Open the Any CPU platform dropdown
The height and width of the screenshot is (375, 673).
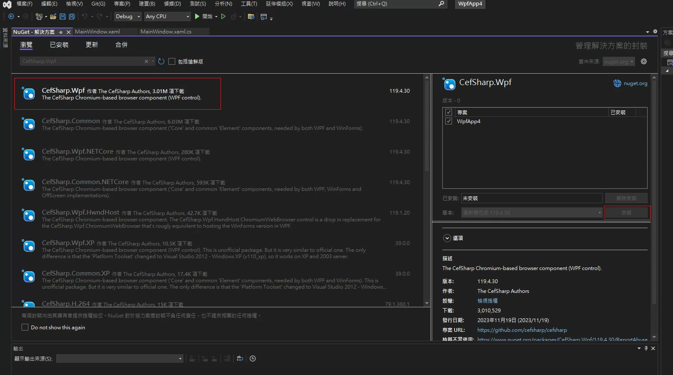tap(168, 17)
